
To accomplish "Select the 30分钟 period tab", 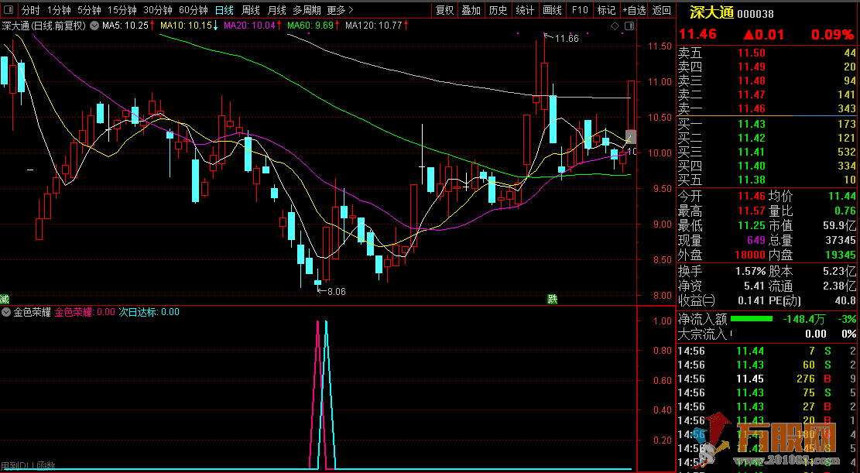I will point(158,10).
